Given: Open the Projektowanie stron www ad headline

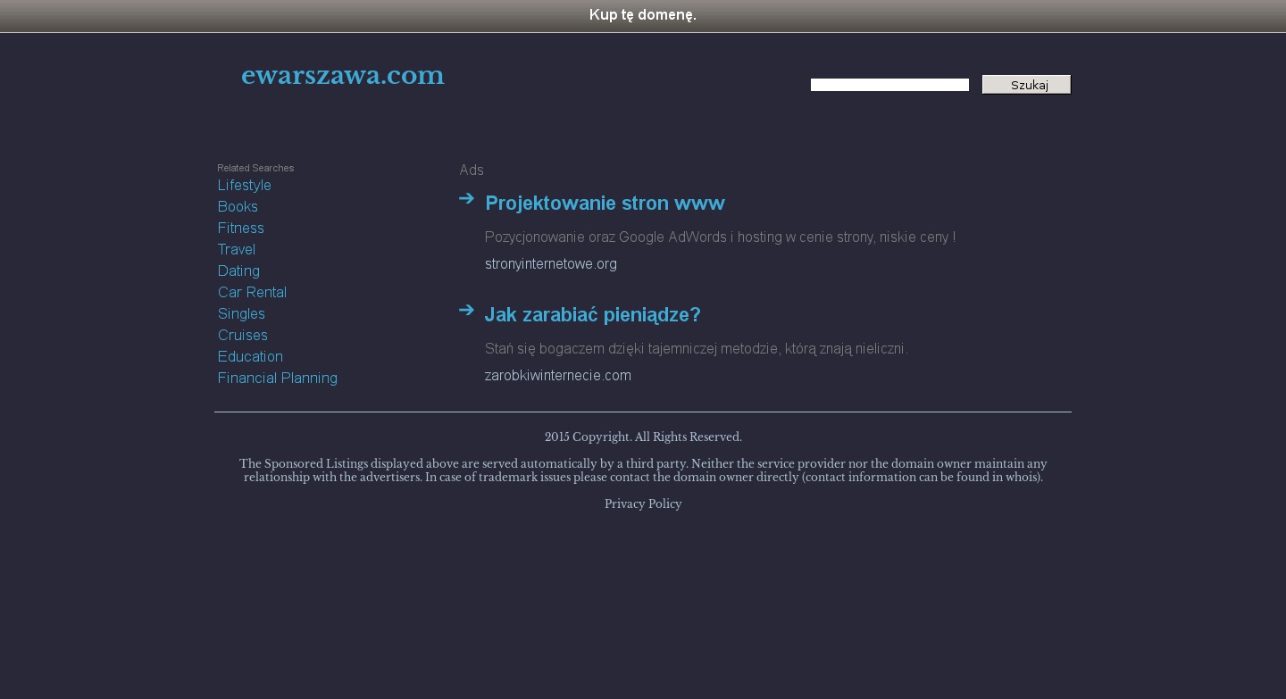Looking at the screenshot, I should tap(605, 204).
